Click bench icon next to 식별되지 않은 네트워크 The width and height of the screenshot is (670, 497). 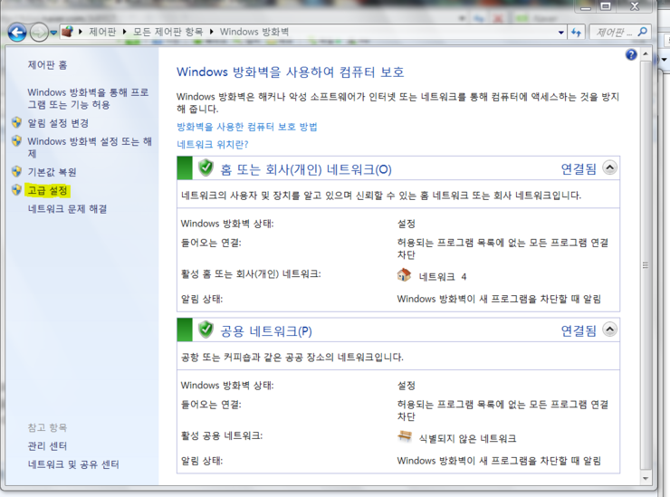404,436
